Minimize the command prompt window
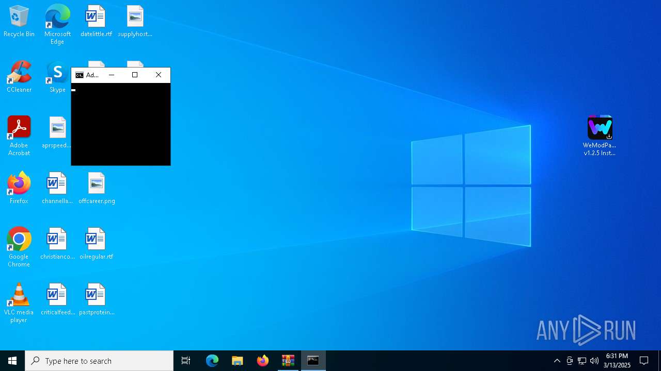 [x=112, y=75]
